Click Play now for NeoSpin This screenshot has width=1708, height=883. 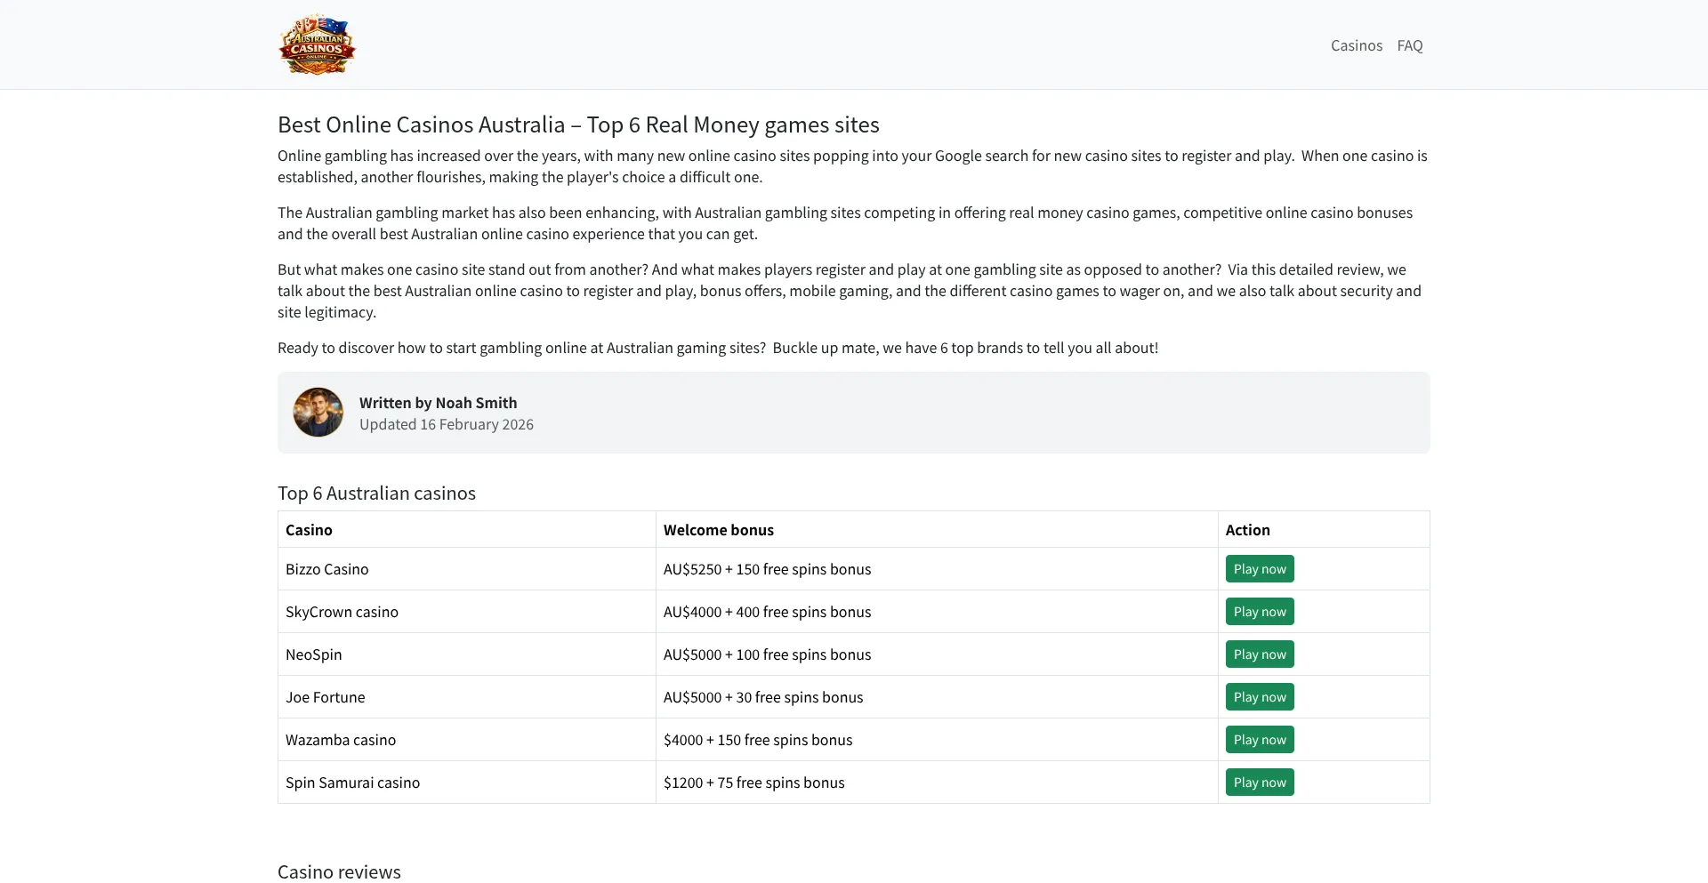(x=1260, y=654)
